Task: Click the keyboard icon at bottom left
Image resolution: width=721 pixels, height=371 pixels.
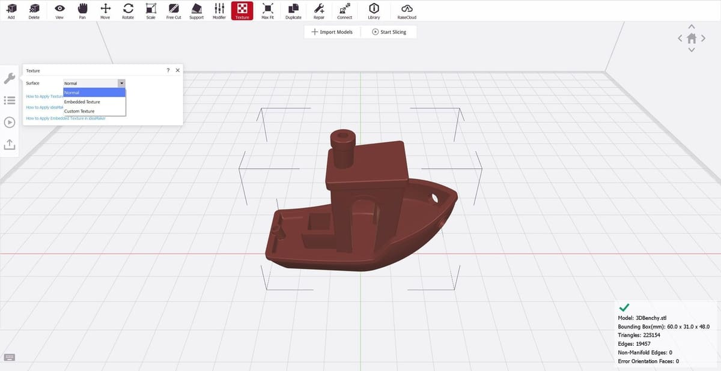Action: 9,357
